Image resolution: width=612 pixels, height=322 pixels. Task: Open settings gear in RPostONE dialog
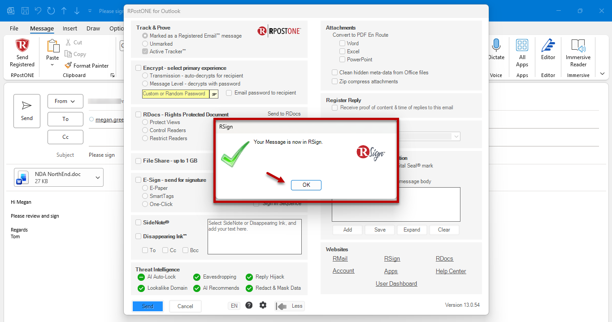263,305
